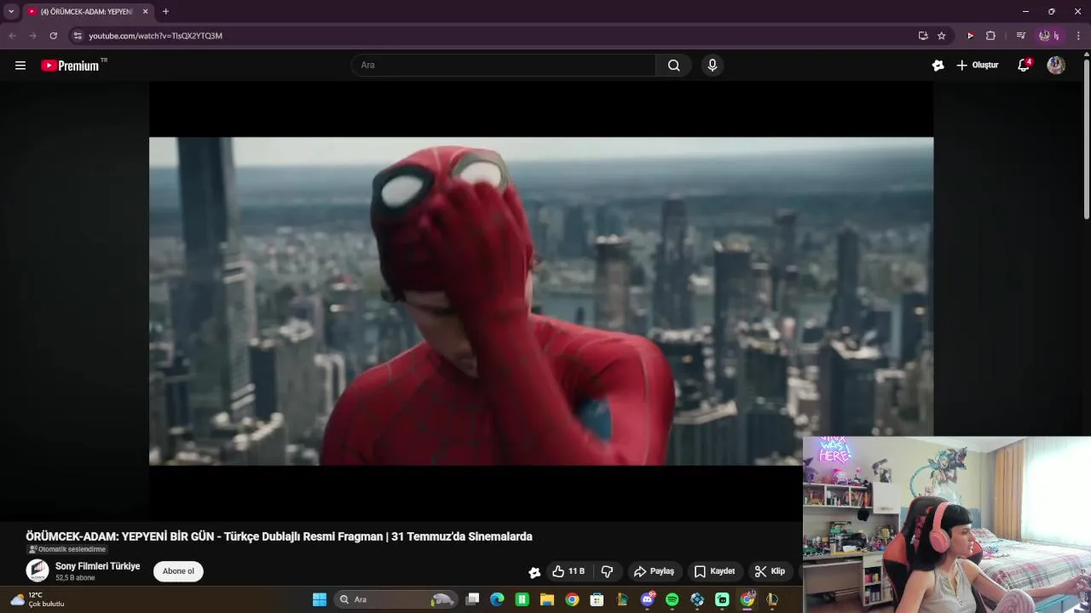Open the YouTube hamburger guide menu
This screenshot has height=613, width=1091.
coord(20,66)
